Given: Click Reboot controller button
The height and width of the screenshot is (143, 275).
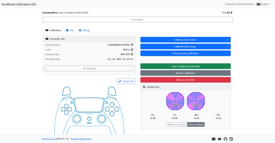Looking at the screenshot, I should coord(185,80).
